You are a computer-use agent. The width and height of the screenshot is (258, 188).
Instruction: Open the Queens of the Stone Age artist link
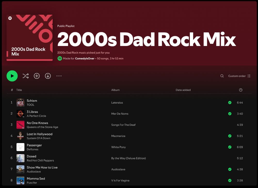pos(43,127)
